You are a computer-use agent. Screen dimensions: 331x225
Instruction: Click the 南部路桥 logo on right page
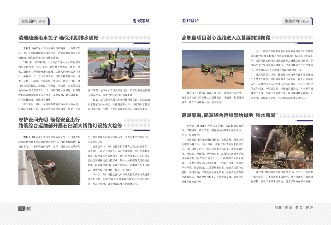190,21
